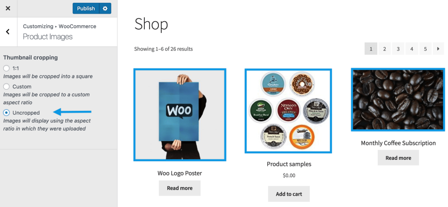This screenshot has height=207, width=448.
Task: Open publish settings gear icon
Action: point(105,8)
